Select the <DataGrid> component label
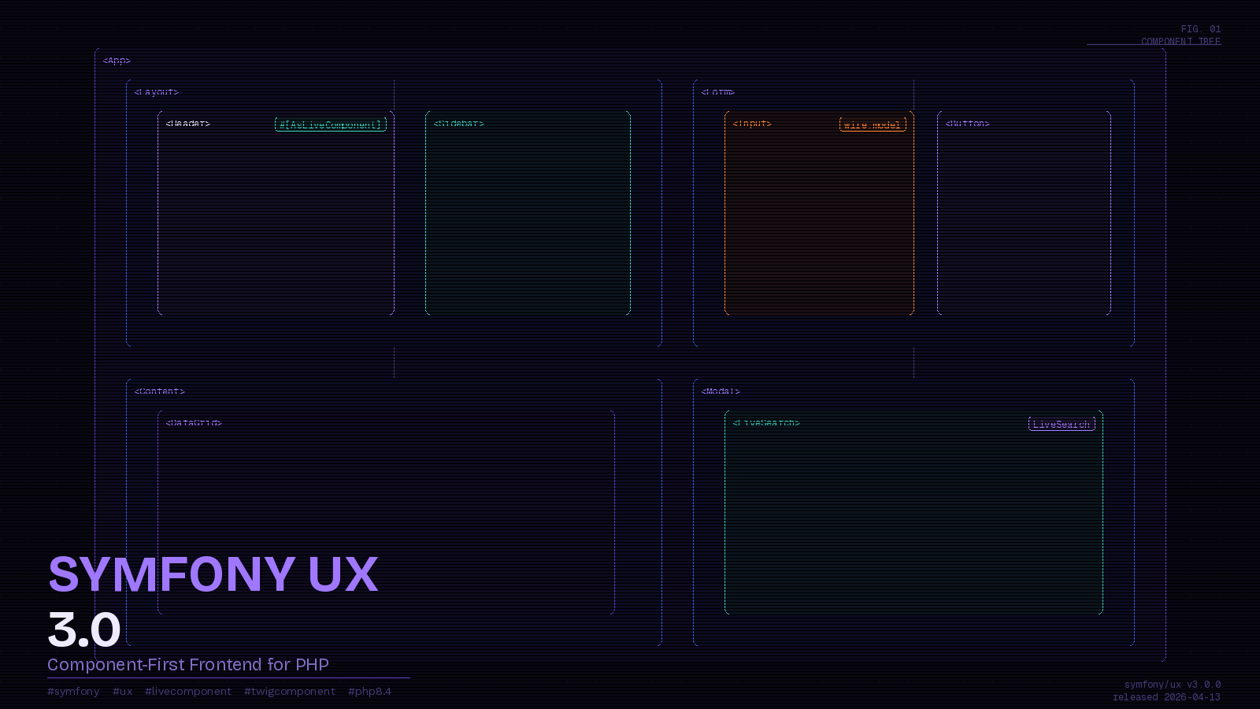This screenshot has width=1260, height=709. coord(194,423)
